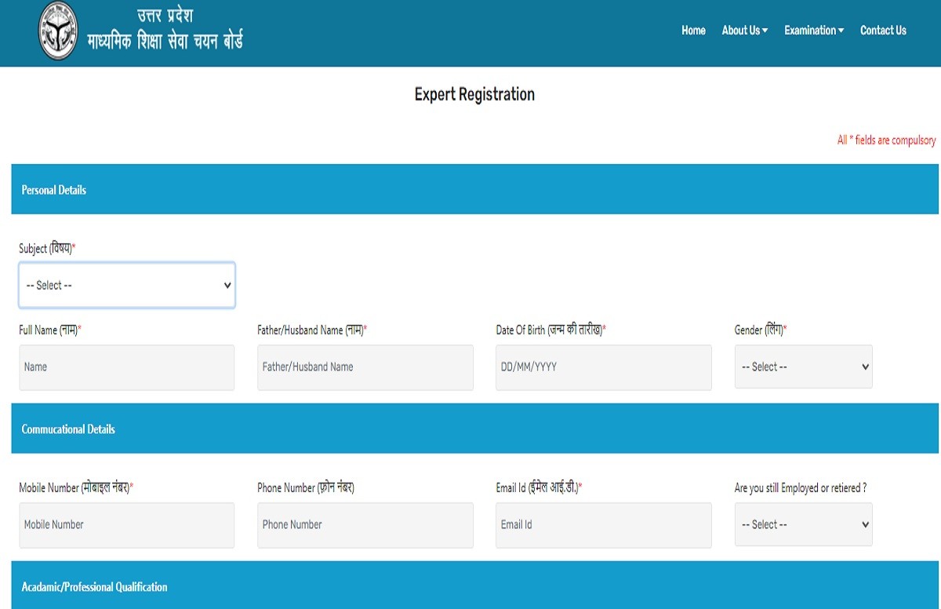Click the Commucational Details section header
941x609 pixels.
coord(68,429)
